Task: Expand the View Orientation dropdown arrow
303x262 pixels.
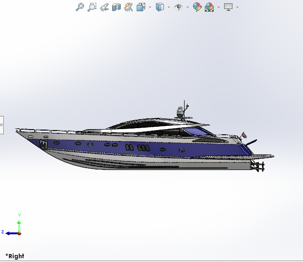Action: (x=150, y=7)
